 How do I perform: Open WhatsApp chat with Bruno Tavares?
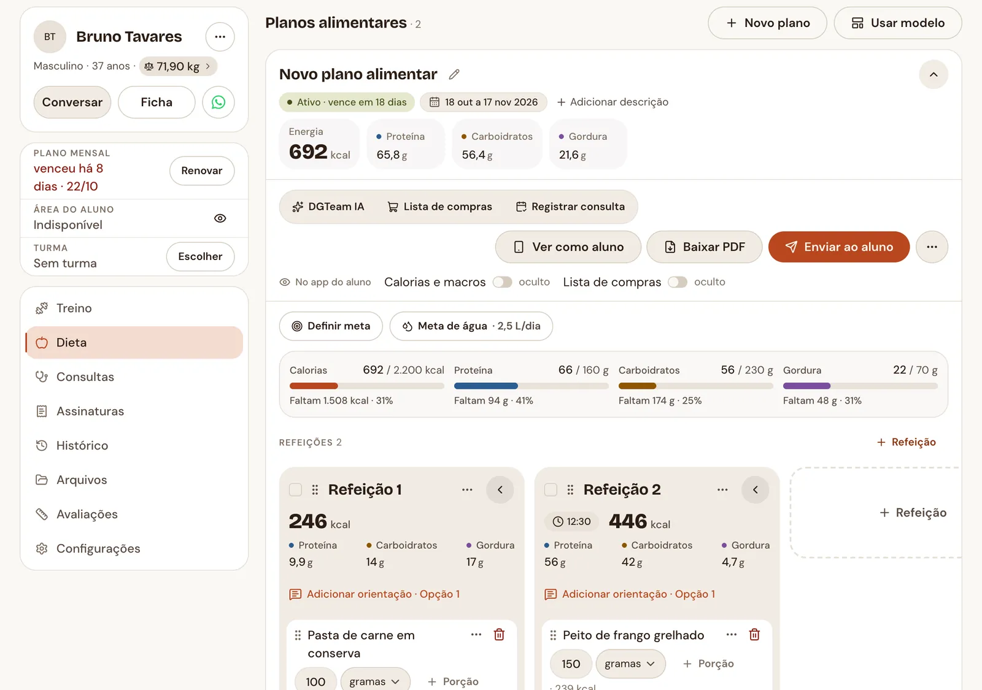click(x=218, y=102)
